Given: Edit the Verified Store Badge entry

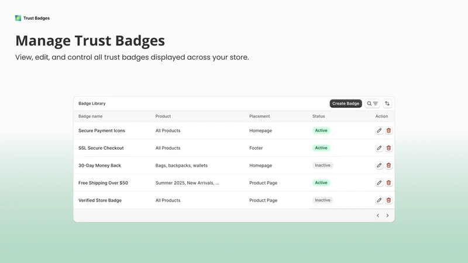Looking at the screenshot, I should 379,200.
